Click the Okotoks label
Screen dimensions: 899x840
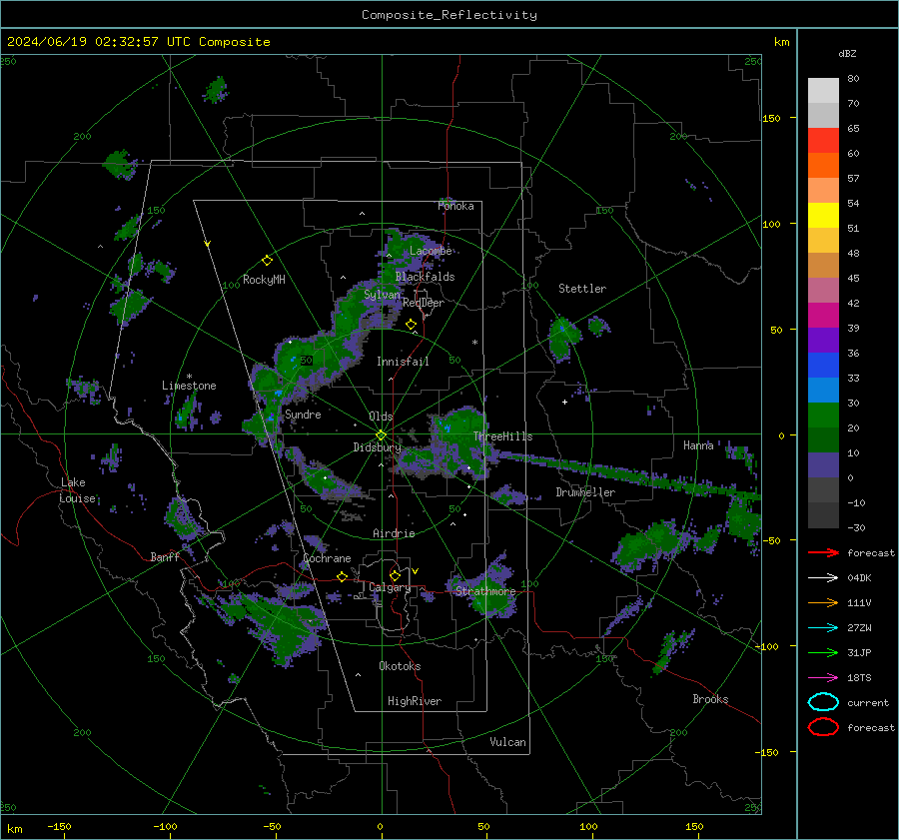[x=400, y=665]
